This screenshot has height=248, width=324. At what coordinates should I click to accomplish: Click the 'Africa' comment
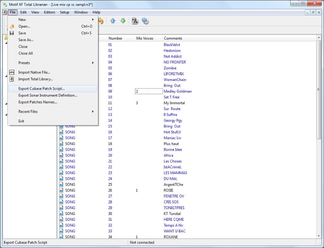tap(169, 155)
